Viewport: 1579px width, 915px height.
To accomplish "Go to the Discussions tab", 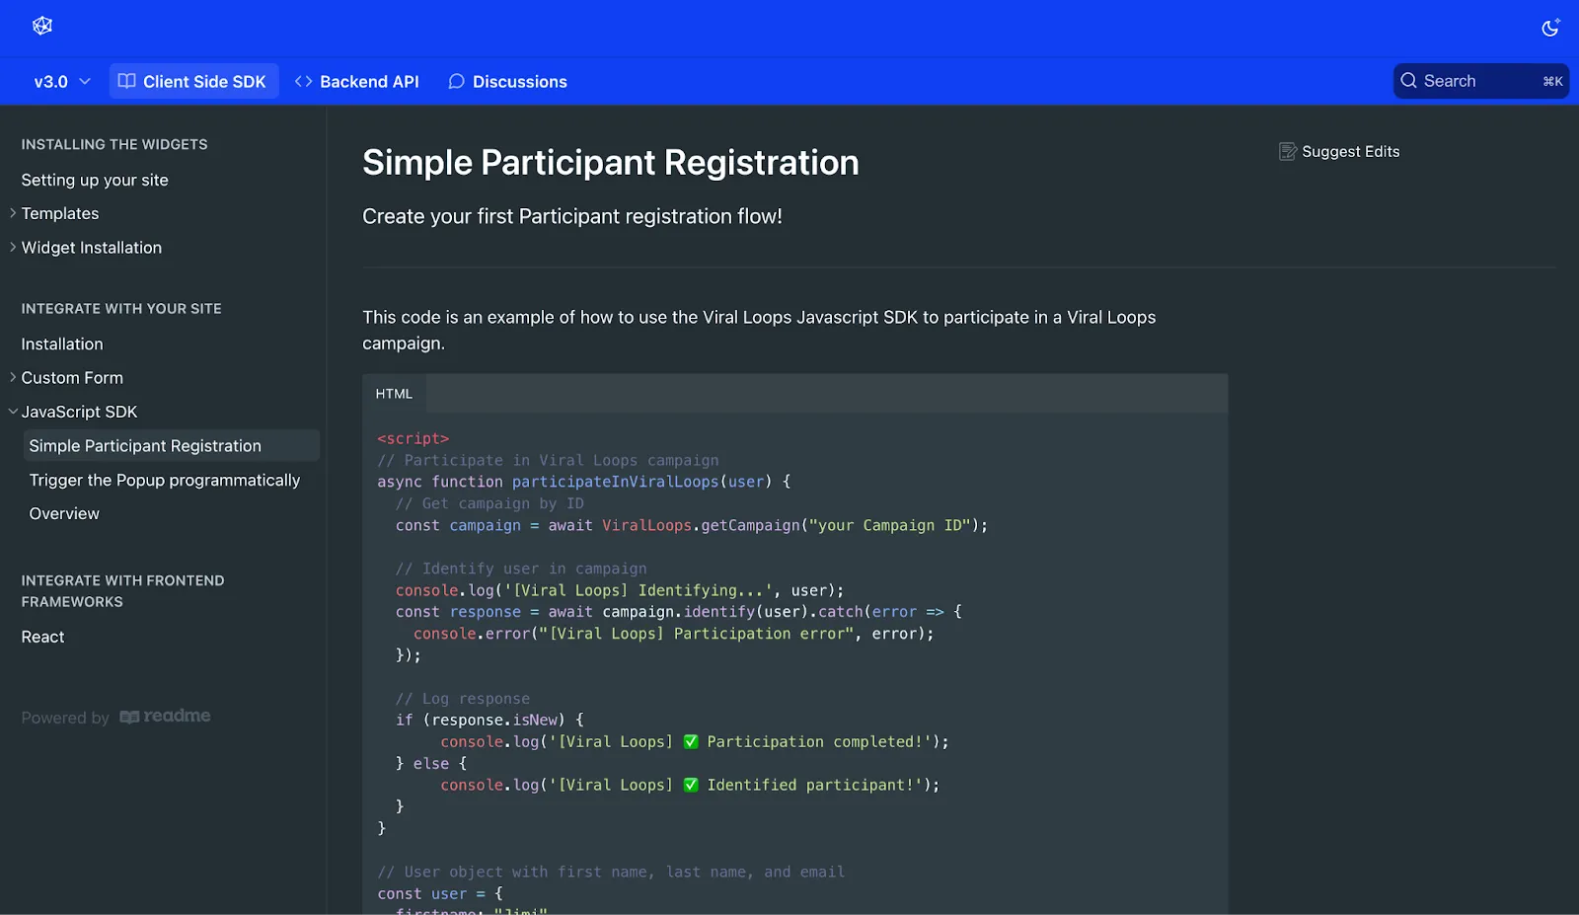I will pyautogui.click(x=508, y=82).
